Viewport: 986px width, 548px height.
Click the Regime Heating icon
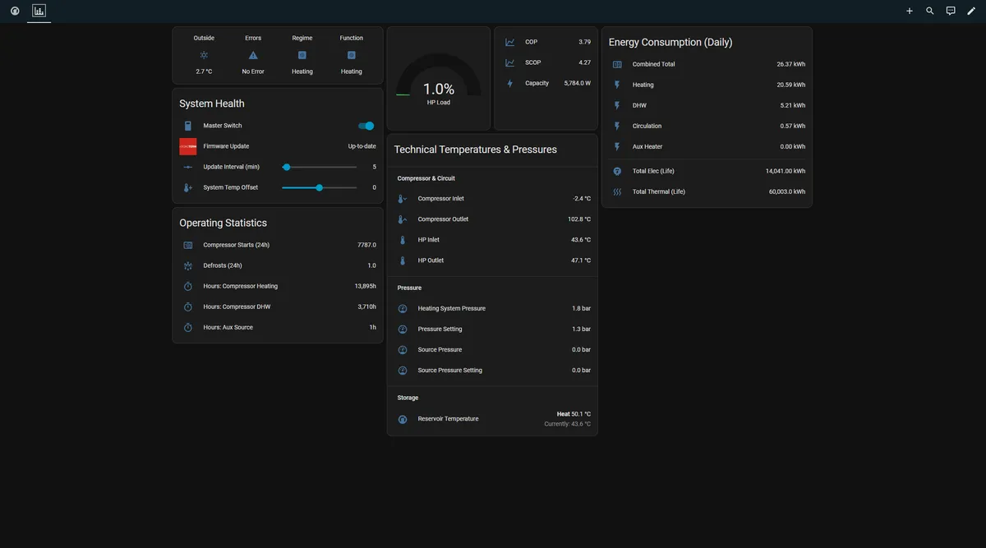click(x=302, y=55)
